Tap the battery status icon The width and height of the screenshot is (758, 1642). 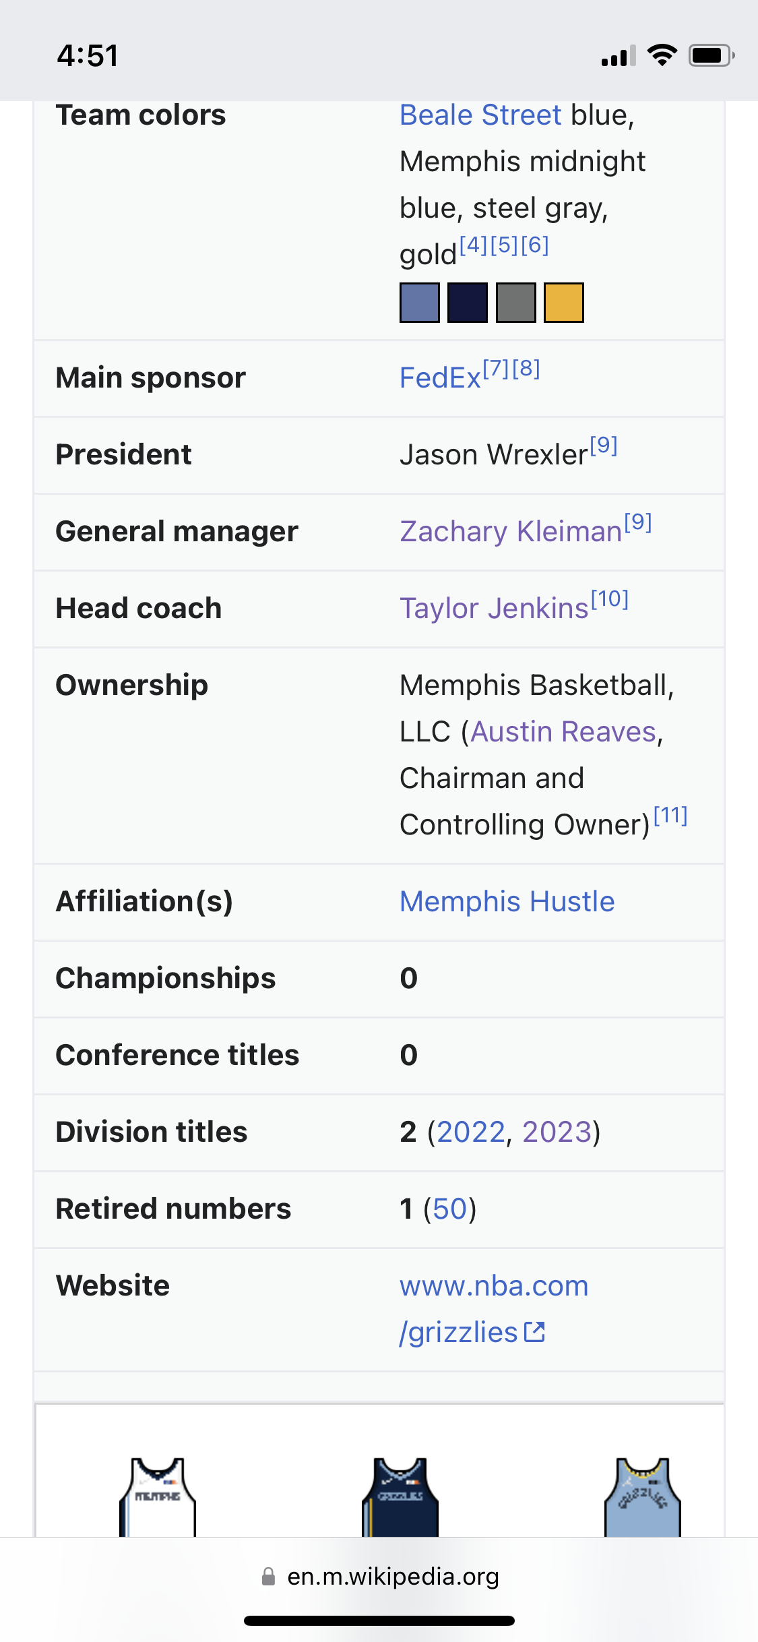[x=711, y=55]
